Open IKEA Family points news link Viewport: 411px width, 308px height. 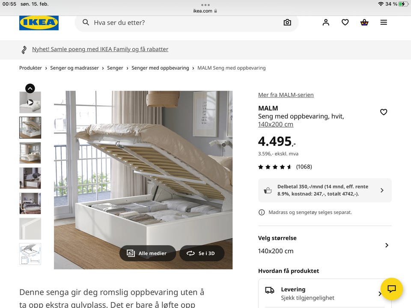(x=100, y=49)
